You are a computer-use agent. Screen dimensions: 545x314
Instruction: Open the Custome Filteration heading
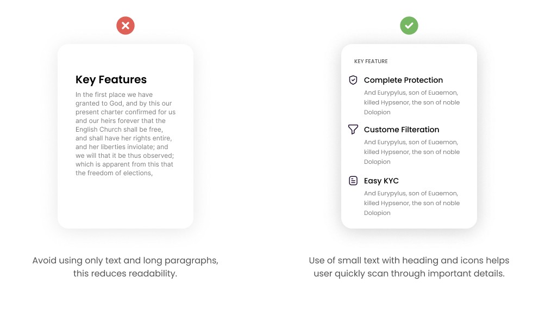[402, 130]
